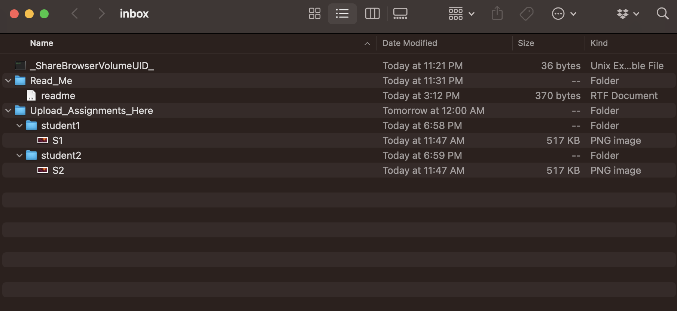Select the S1 file name

point(57,141)
